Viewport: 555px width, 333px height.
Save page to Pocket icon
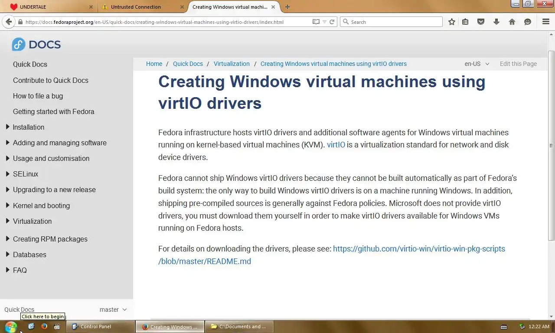481,22
